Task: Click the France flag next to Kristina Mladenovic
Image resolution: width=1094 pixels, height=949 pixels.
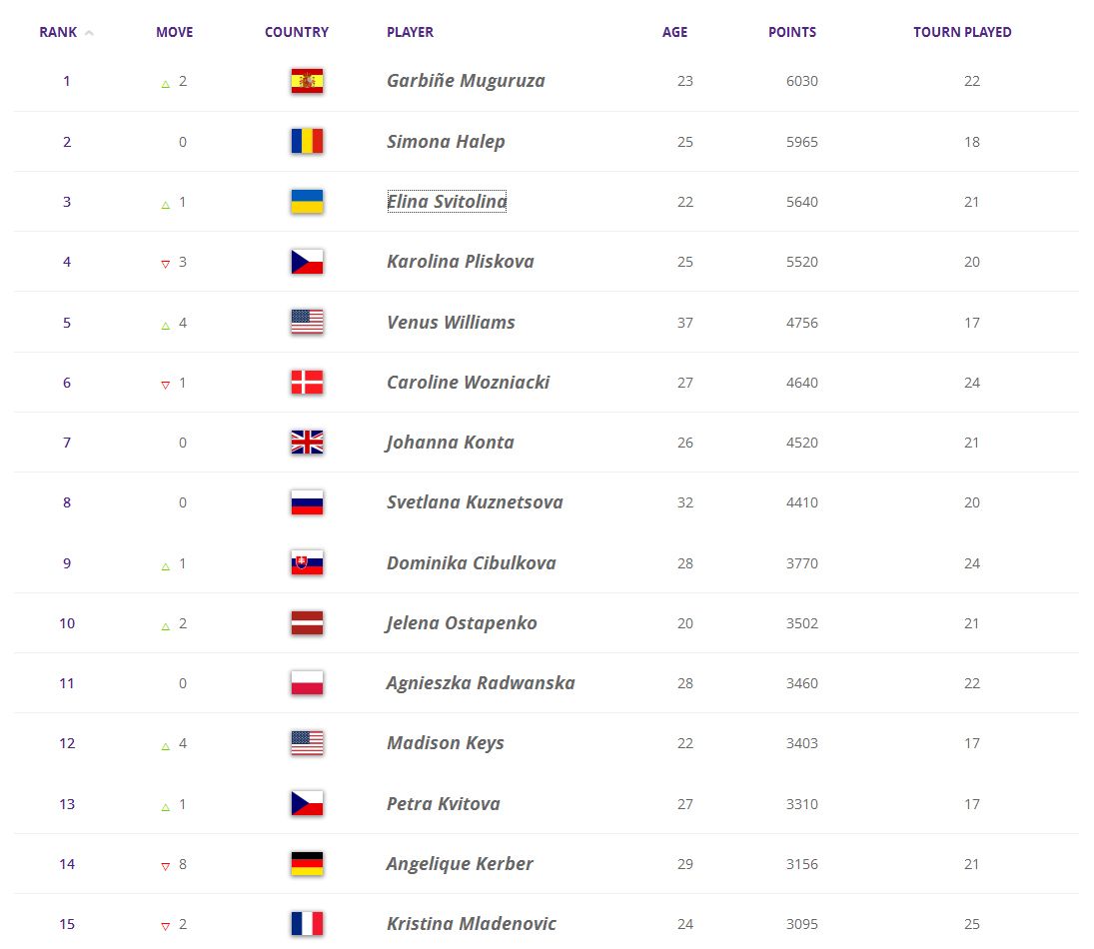Action: [307, 924]
